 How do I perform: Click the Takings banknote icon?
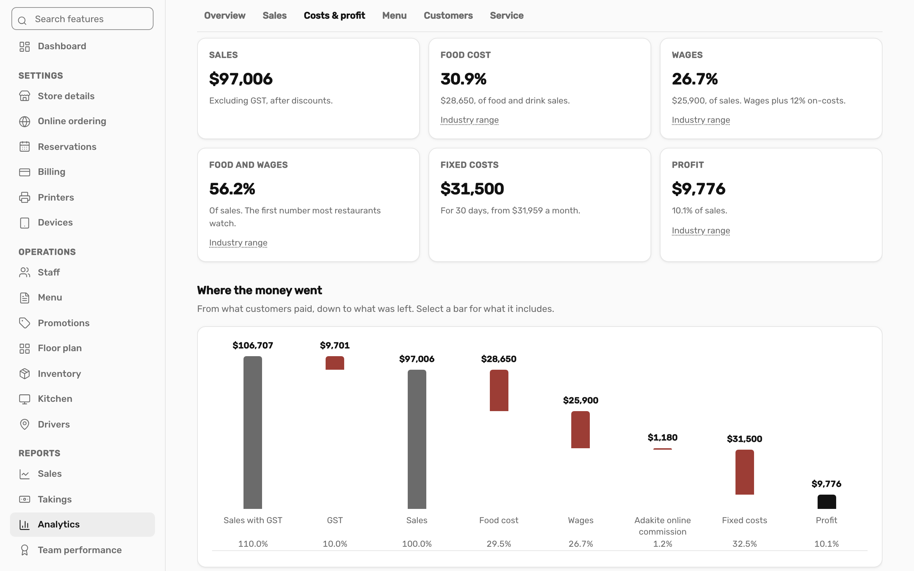(x=25, y=499)
